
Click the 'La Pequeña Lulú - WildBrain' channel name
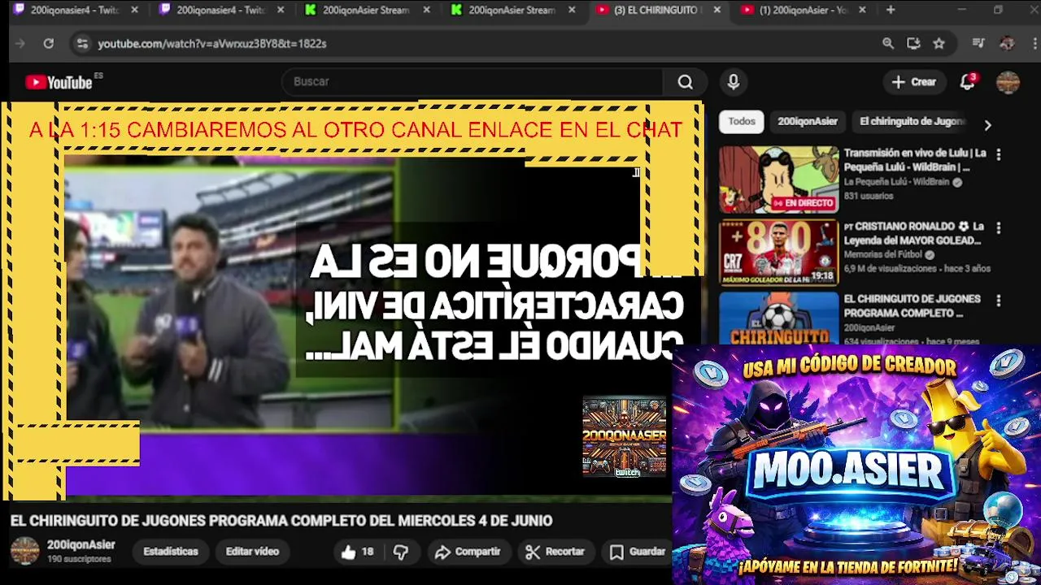click(x=896, y=182)
